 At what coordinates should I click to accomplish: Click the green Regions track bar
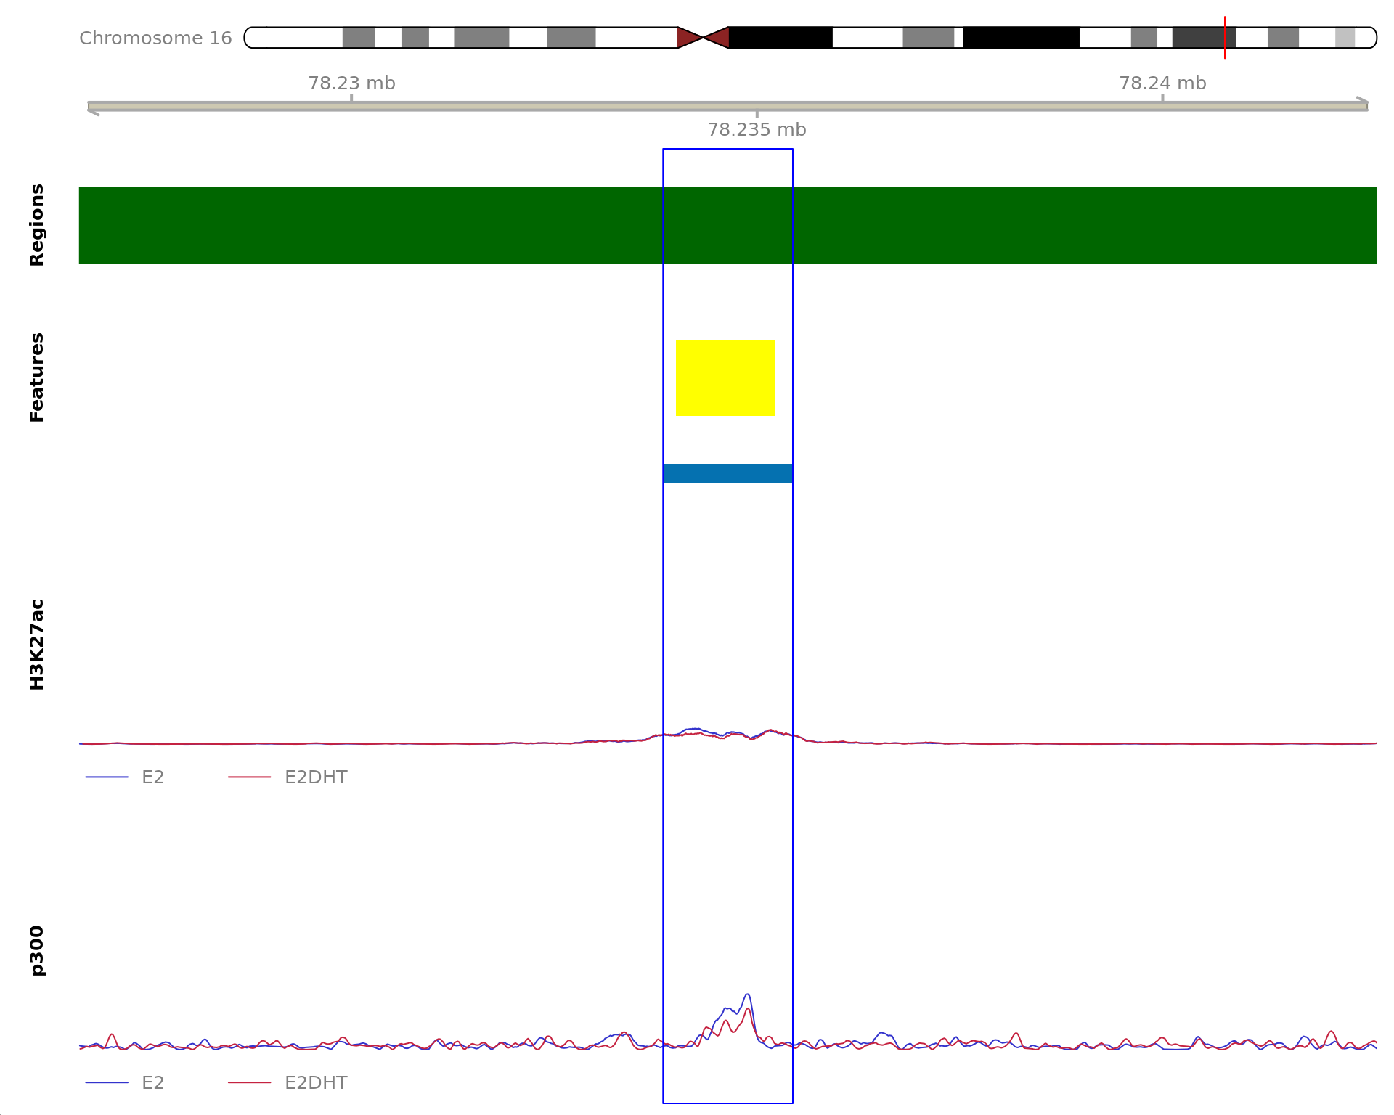pos(727,225)
